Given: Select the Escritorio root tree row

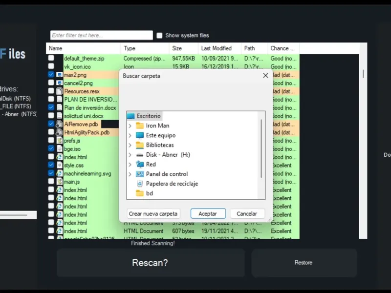Looking at the screenshot, I should [144, 116].
